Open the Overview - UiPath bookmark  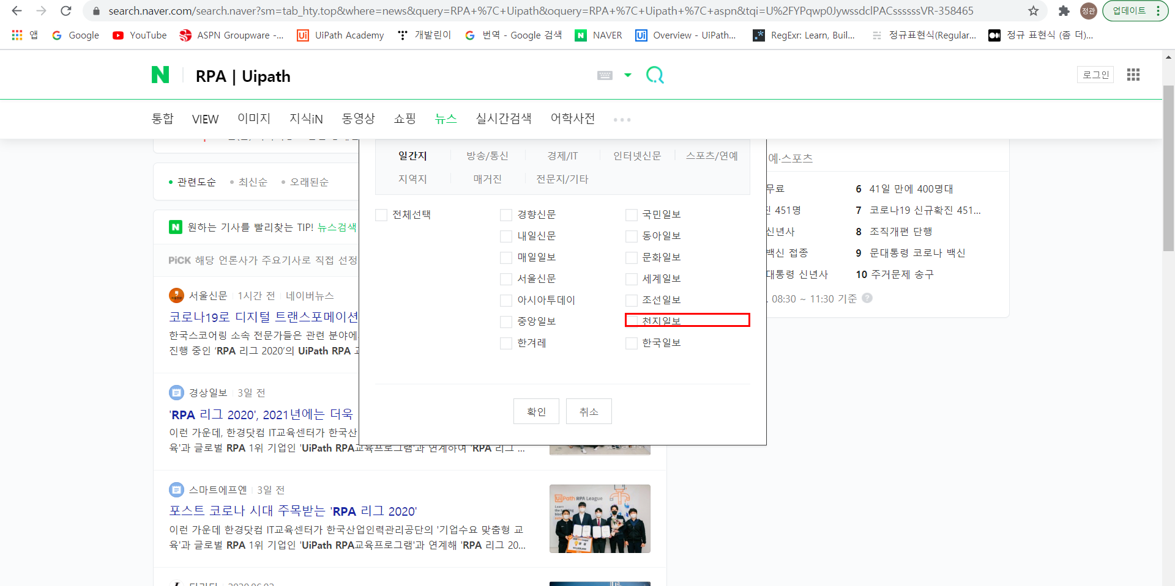pos(685,35)
